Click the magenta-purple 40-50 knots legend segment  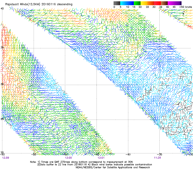click(174, 3)
